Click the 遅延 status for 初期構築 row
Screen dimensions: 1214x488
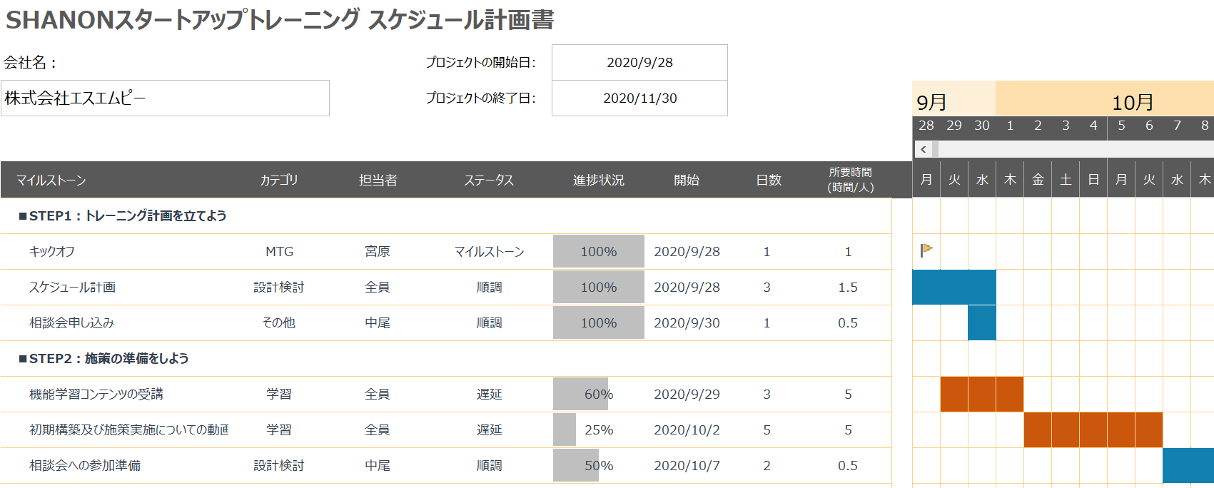pyautogui.click(x=489, y=429)
